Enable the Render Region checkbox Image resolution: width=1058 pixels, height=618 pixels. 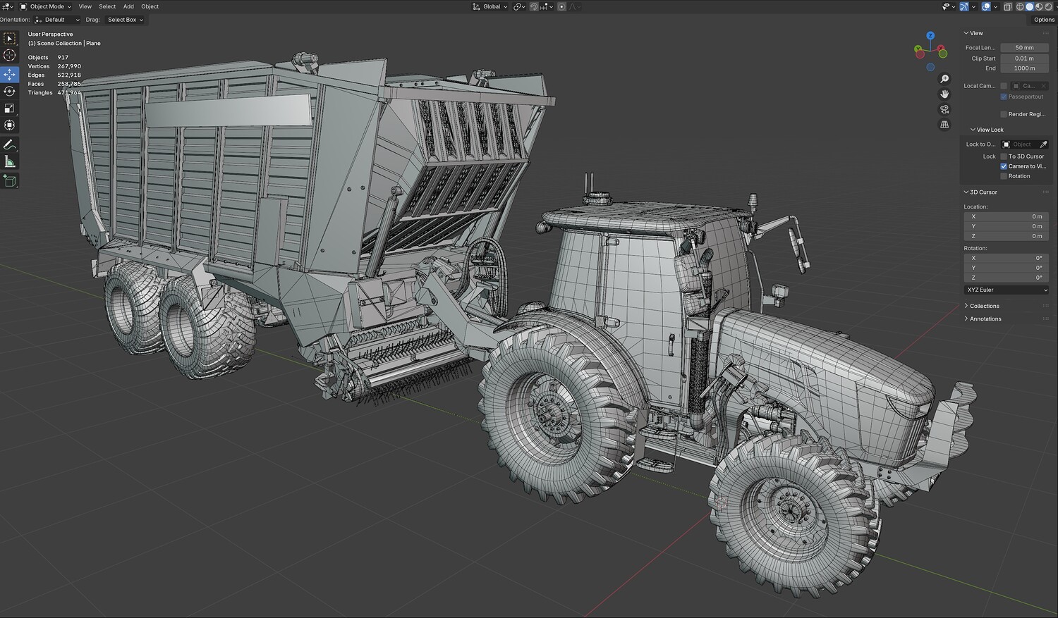click(x=1004, y=114)
